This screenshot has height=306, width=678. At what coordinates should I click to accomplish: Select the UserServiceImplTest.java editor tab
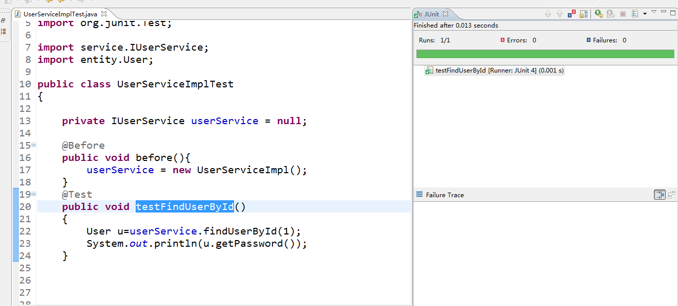[x=60, y=14]
